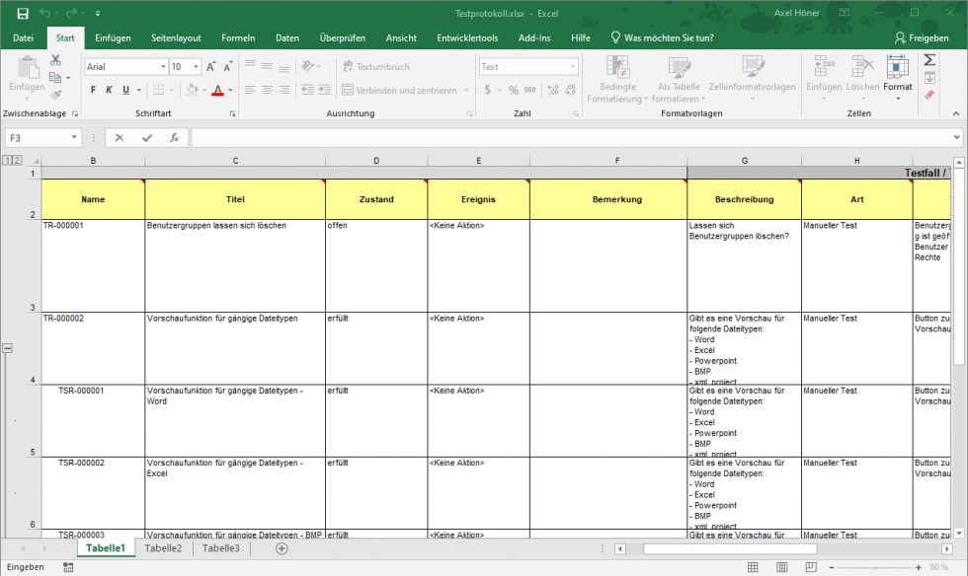Open the Arial font name dropdown
The width and height of the screenshot is (968, 576).
coord(163,67)
